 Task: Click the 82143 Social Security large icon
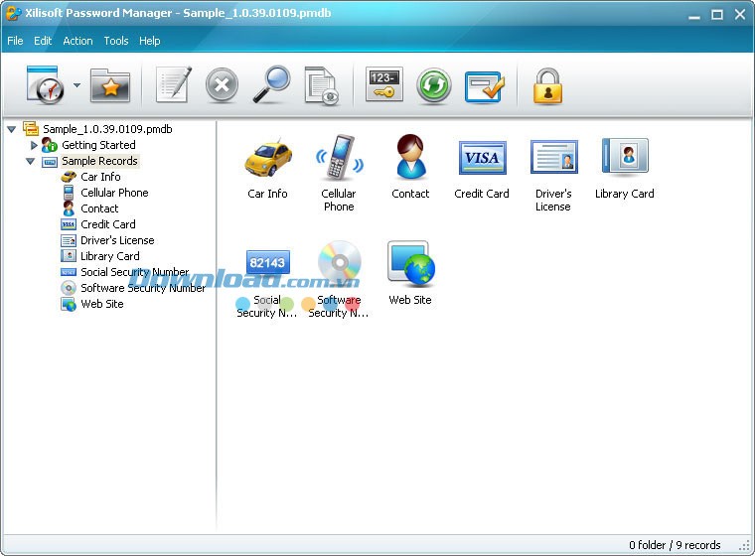tap(267, 263)
